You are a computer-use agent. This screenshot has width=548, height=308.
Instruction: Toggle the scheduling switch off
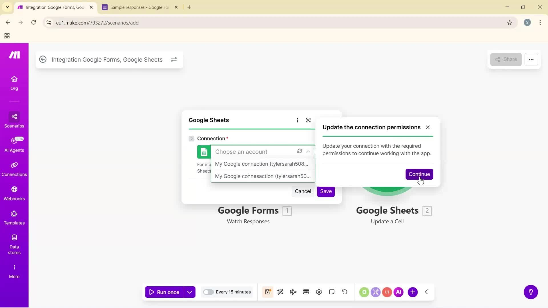(209, 292)
